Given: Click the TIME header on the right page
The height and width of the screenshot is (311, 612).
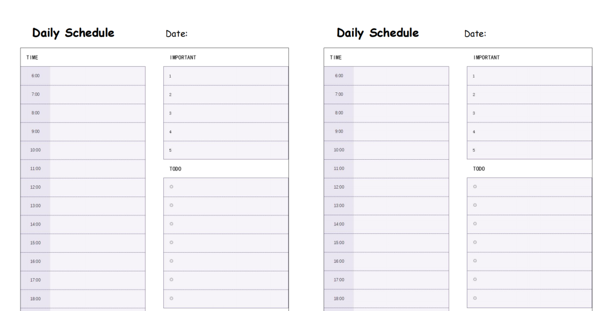Looking at the screenshot, I should (335, 58).
